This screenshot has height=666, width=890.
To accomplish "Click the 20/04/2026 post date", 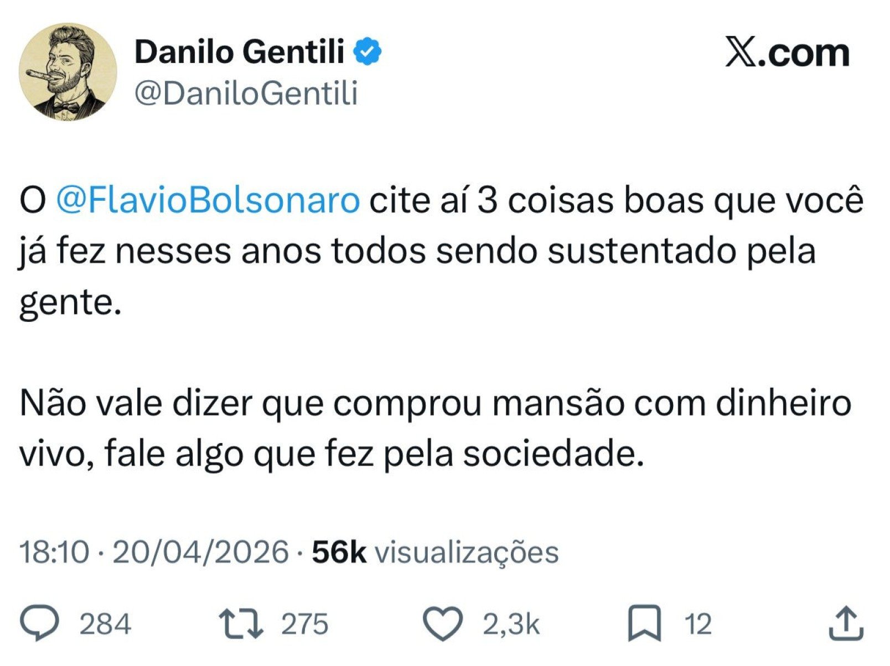I will tap(200, 552).
